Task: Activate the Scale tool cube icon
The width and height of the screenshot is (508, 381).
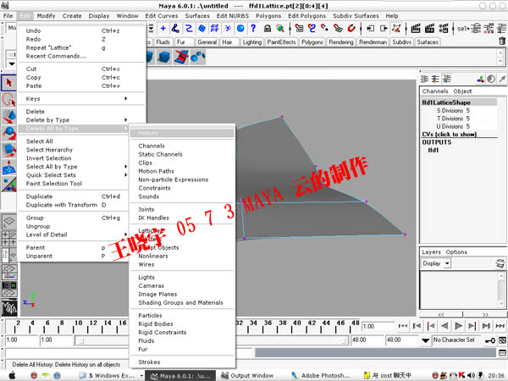Action: click(x=9, y=151)
